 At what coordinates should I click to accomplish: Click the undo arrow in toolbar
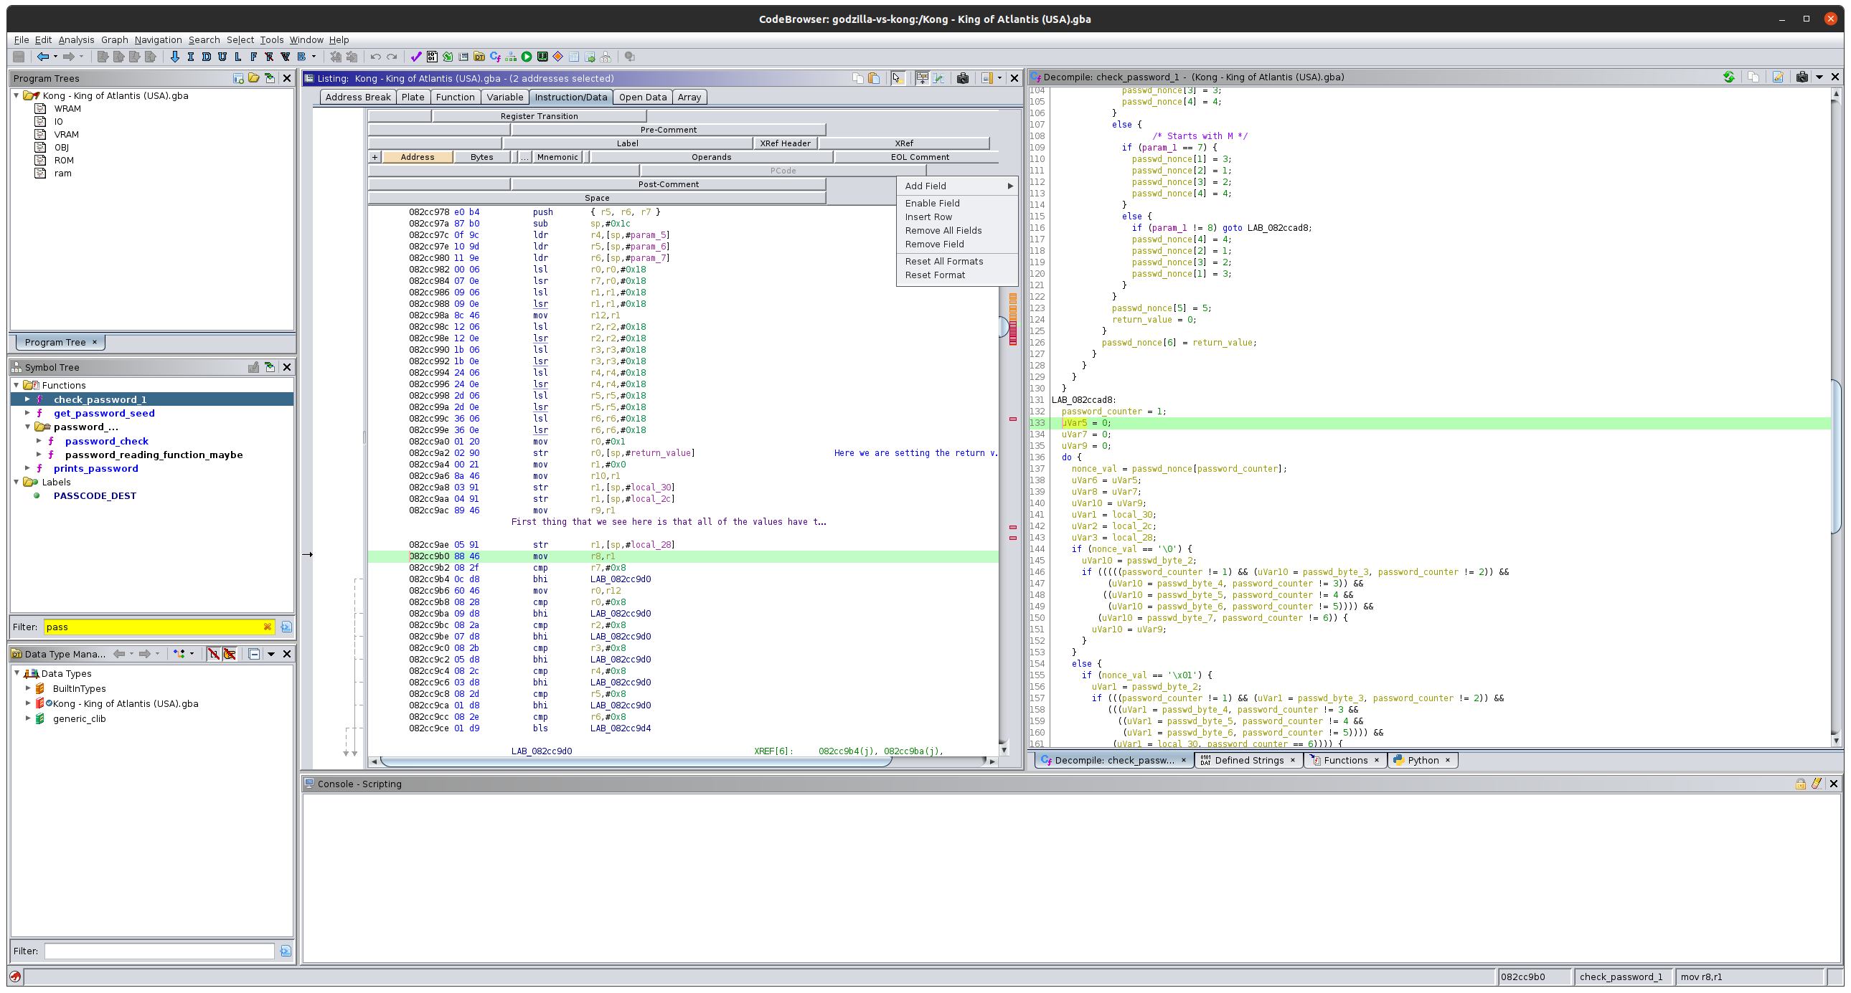click(x=376, y=57)
